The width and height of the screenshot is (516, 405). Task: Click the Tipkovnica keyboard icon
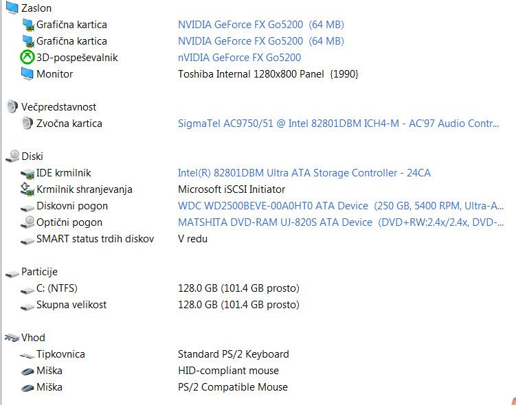pos(27,356)
